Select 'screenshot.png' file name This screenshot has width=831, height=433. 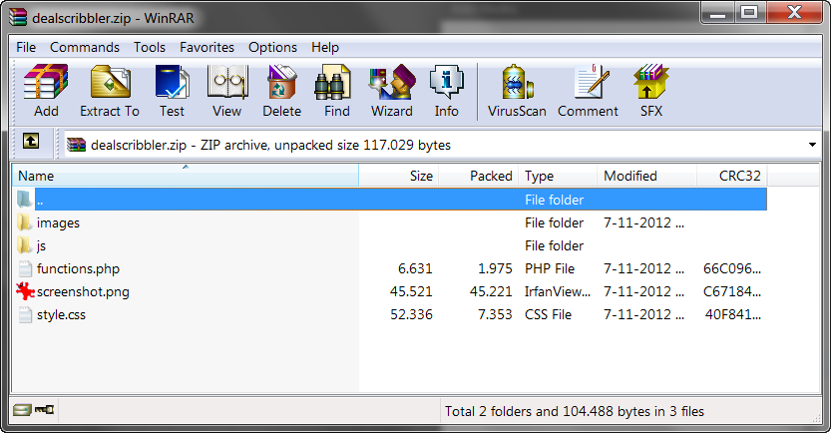[x=83, y=292]
